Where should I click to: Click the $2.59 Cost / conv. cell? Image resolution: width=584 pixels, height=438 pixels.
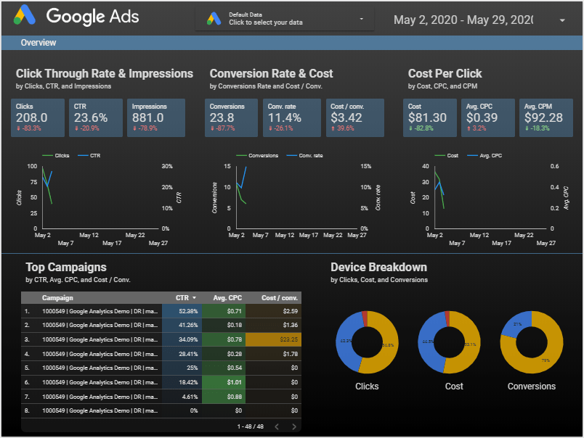point(273,311)
